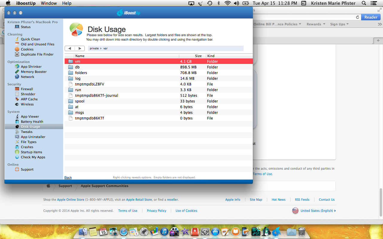Open Calendar from the Dock

pyautogui.click(x=103, y=231)
